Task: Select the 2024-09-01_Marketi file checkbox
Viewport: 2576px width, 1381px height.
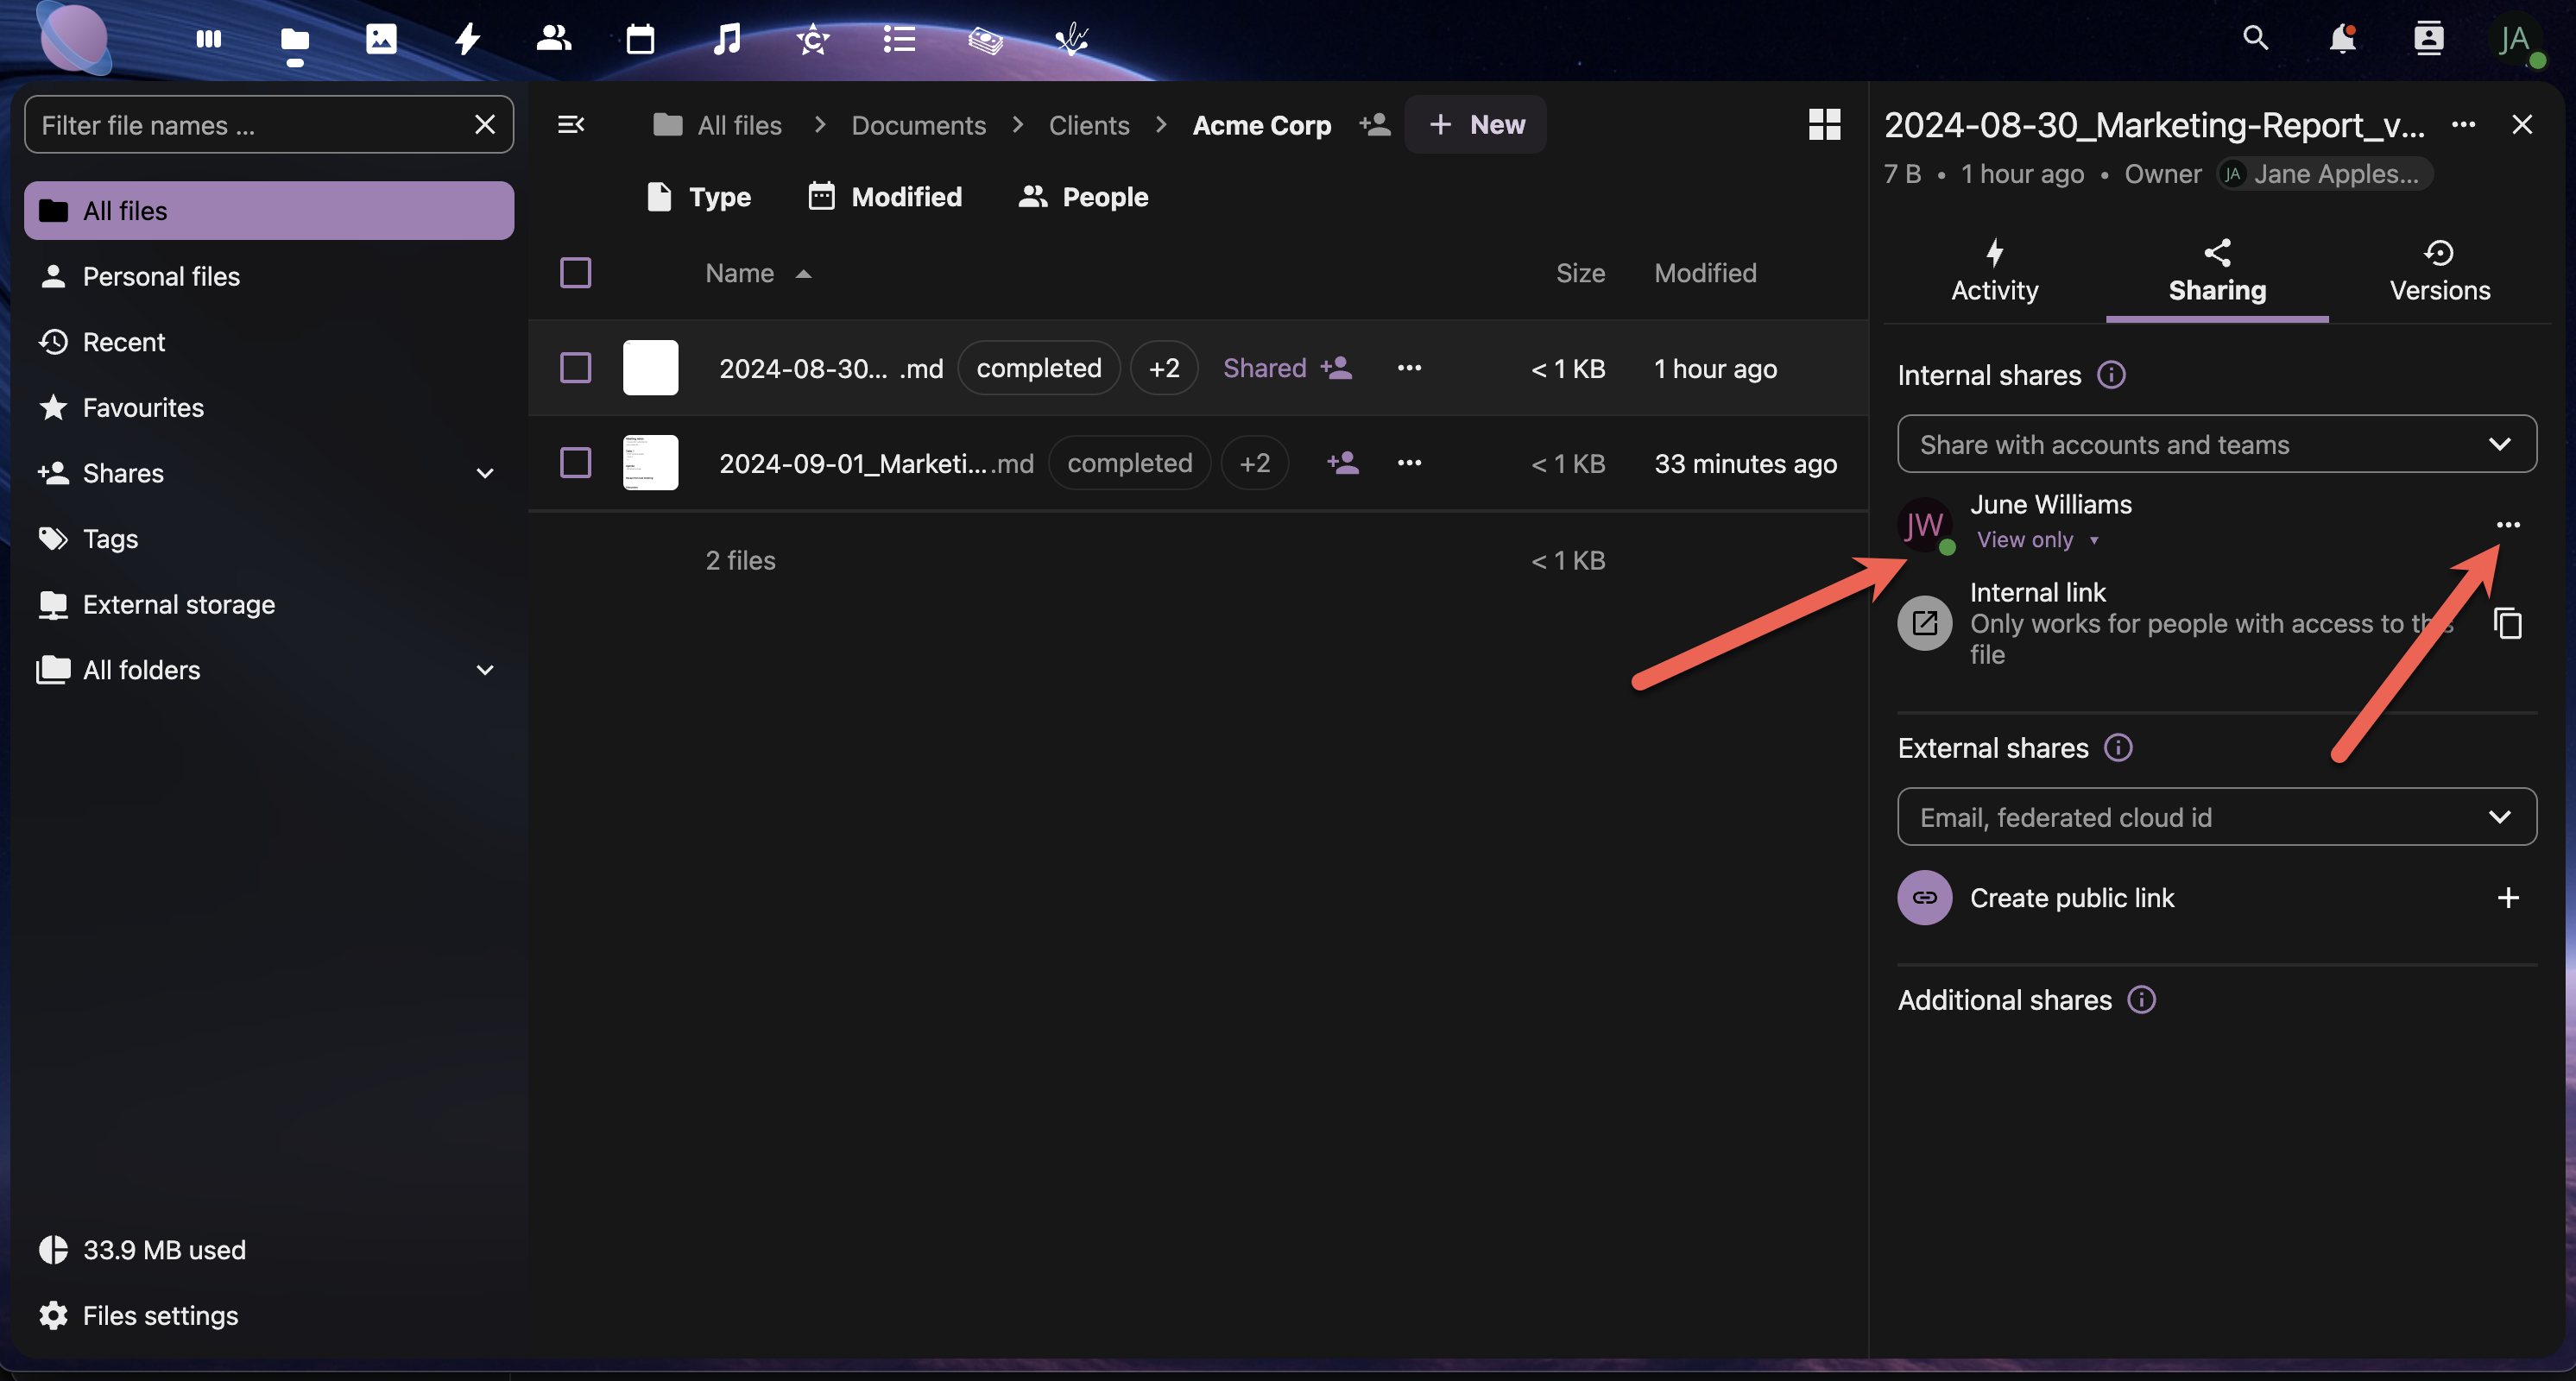Action: [x=575, y=463]
